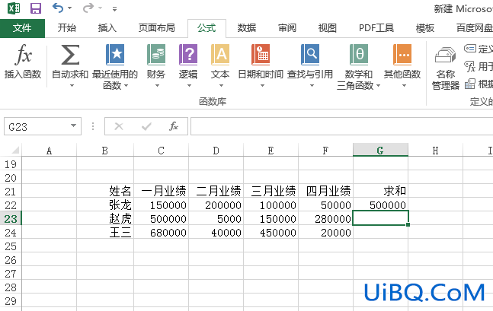Click the 二月业绩 header cell
The image size is (493, 311).
click(216, 191)
